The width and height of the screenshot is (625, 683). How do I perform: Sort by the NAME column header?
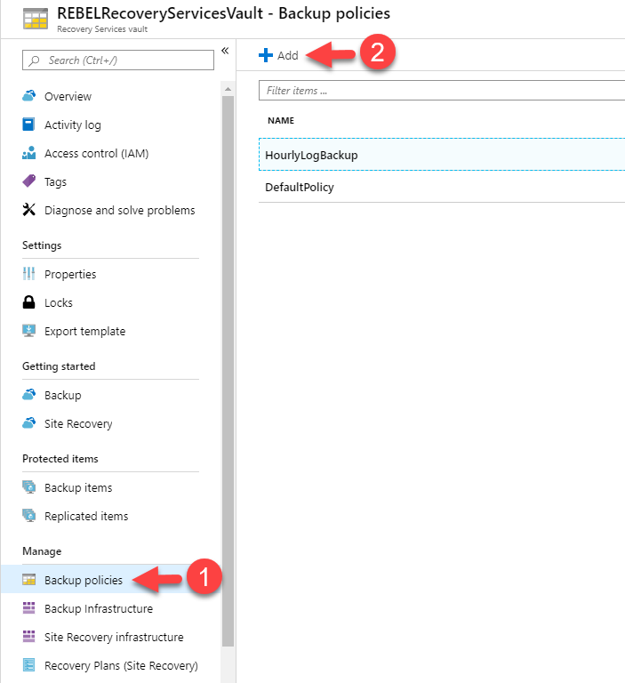point(281,121)
